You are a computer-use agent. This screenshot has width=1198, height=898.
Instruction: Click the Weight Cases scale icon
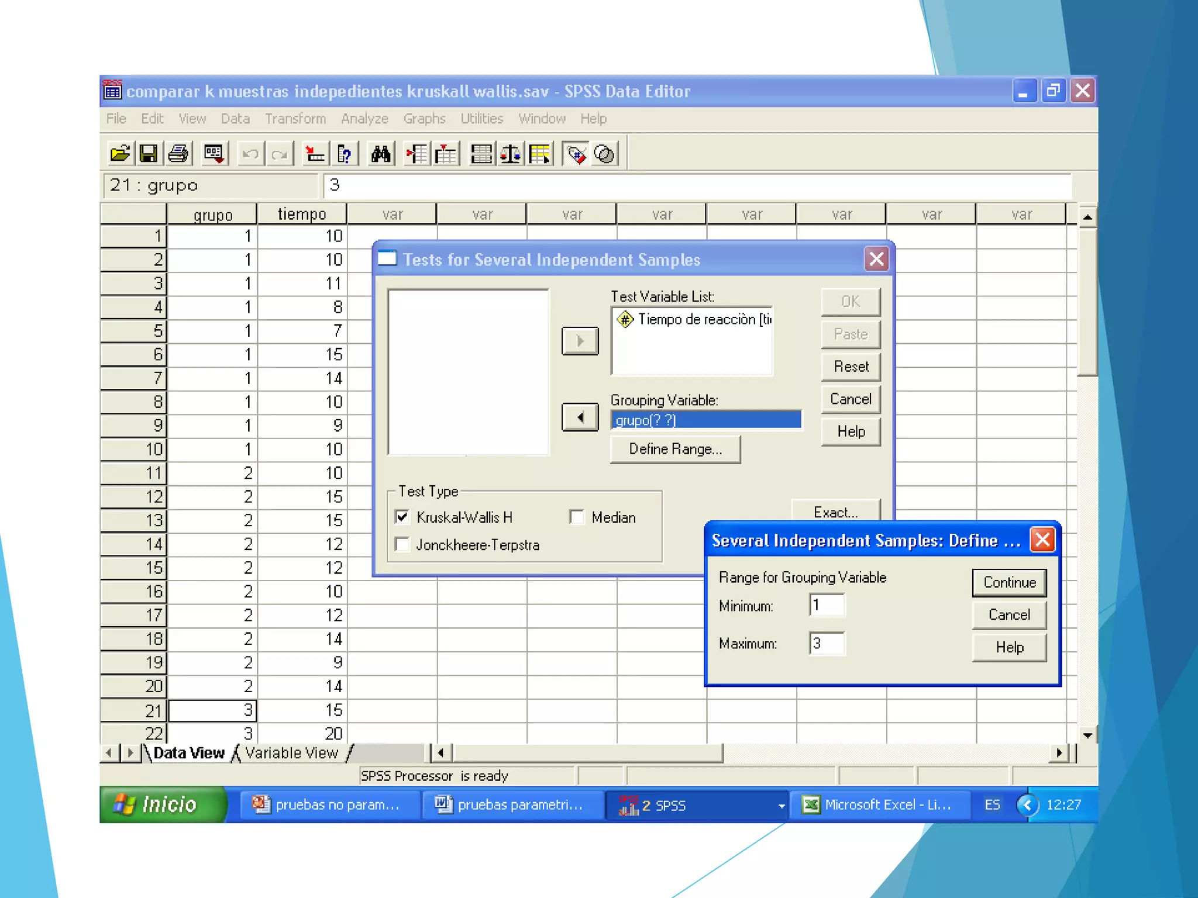click(510, 154)
